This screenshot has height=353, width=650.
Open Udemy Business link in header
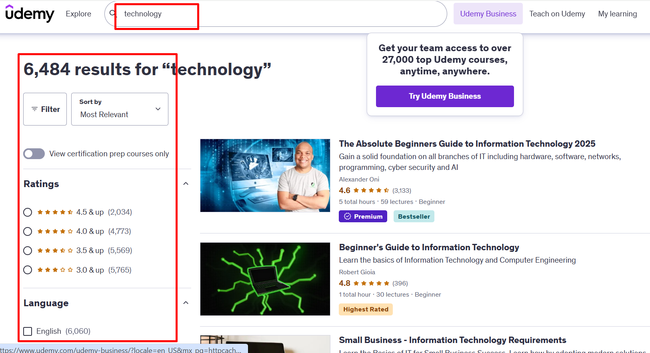488,14
